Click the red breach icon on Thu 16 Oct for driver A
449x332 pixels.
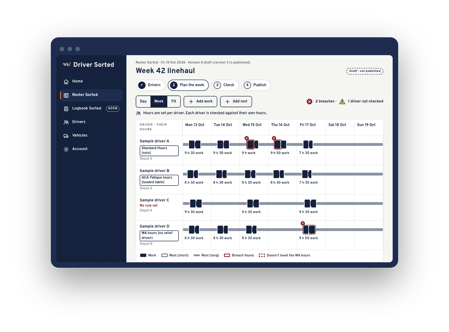pyautogui.click(x=274, y=138)
